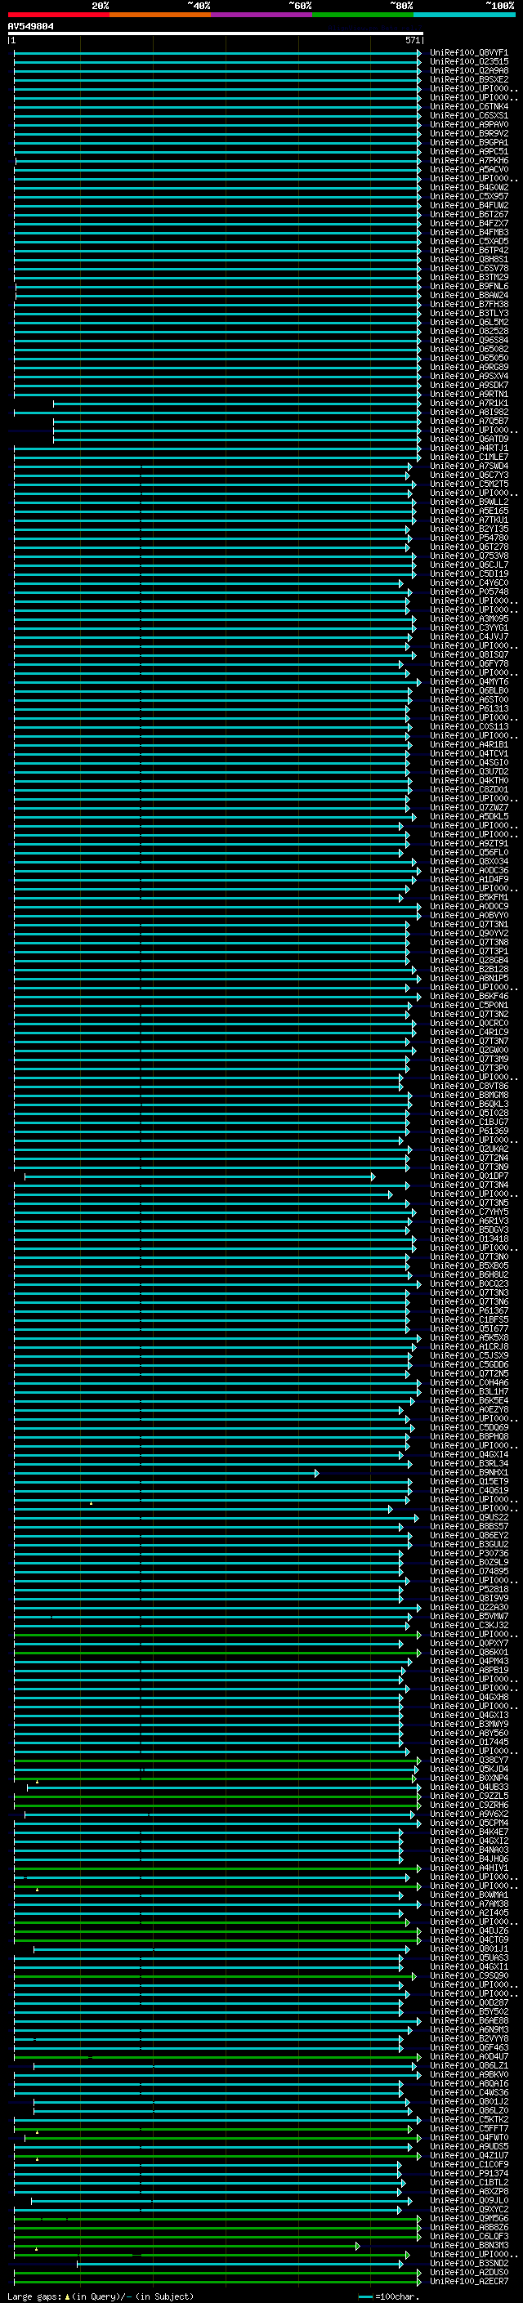523x2303 pixels.
Task: Open hit UniRef100_B9GPA1
Action: pos(468,142)
